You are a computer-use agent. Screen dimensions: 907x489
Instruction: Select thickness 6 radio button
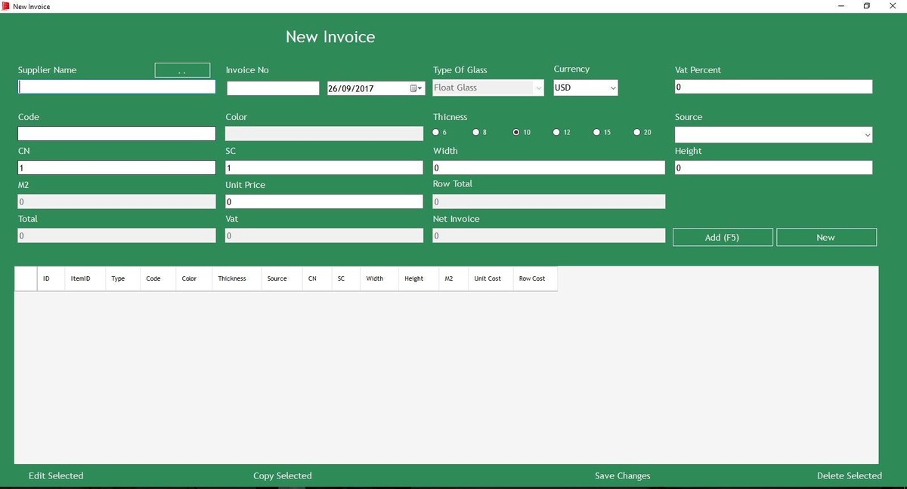436,132
